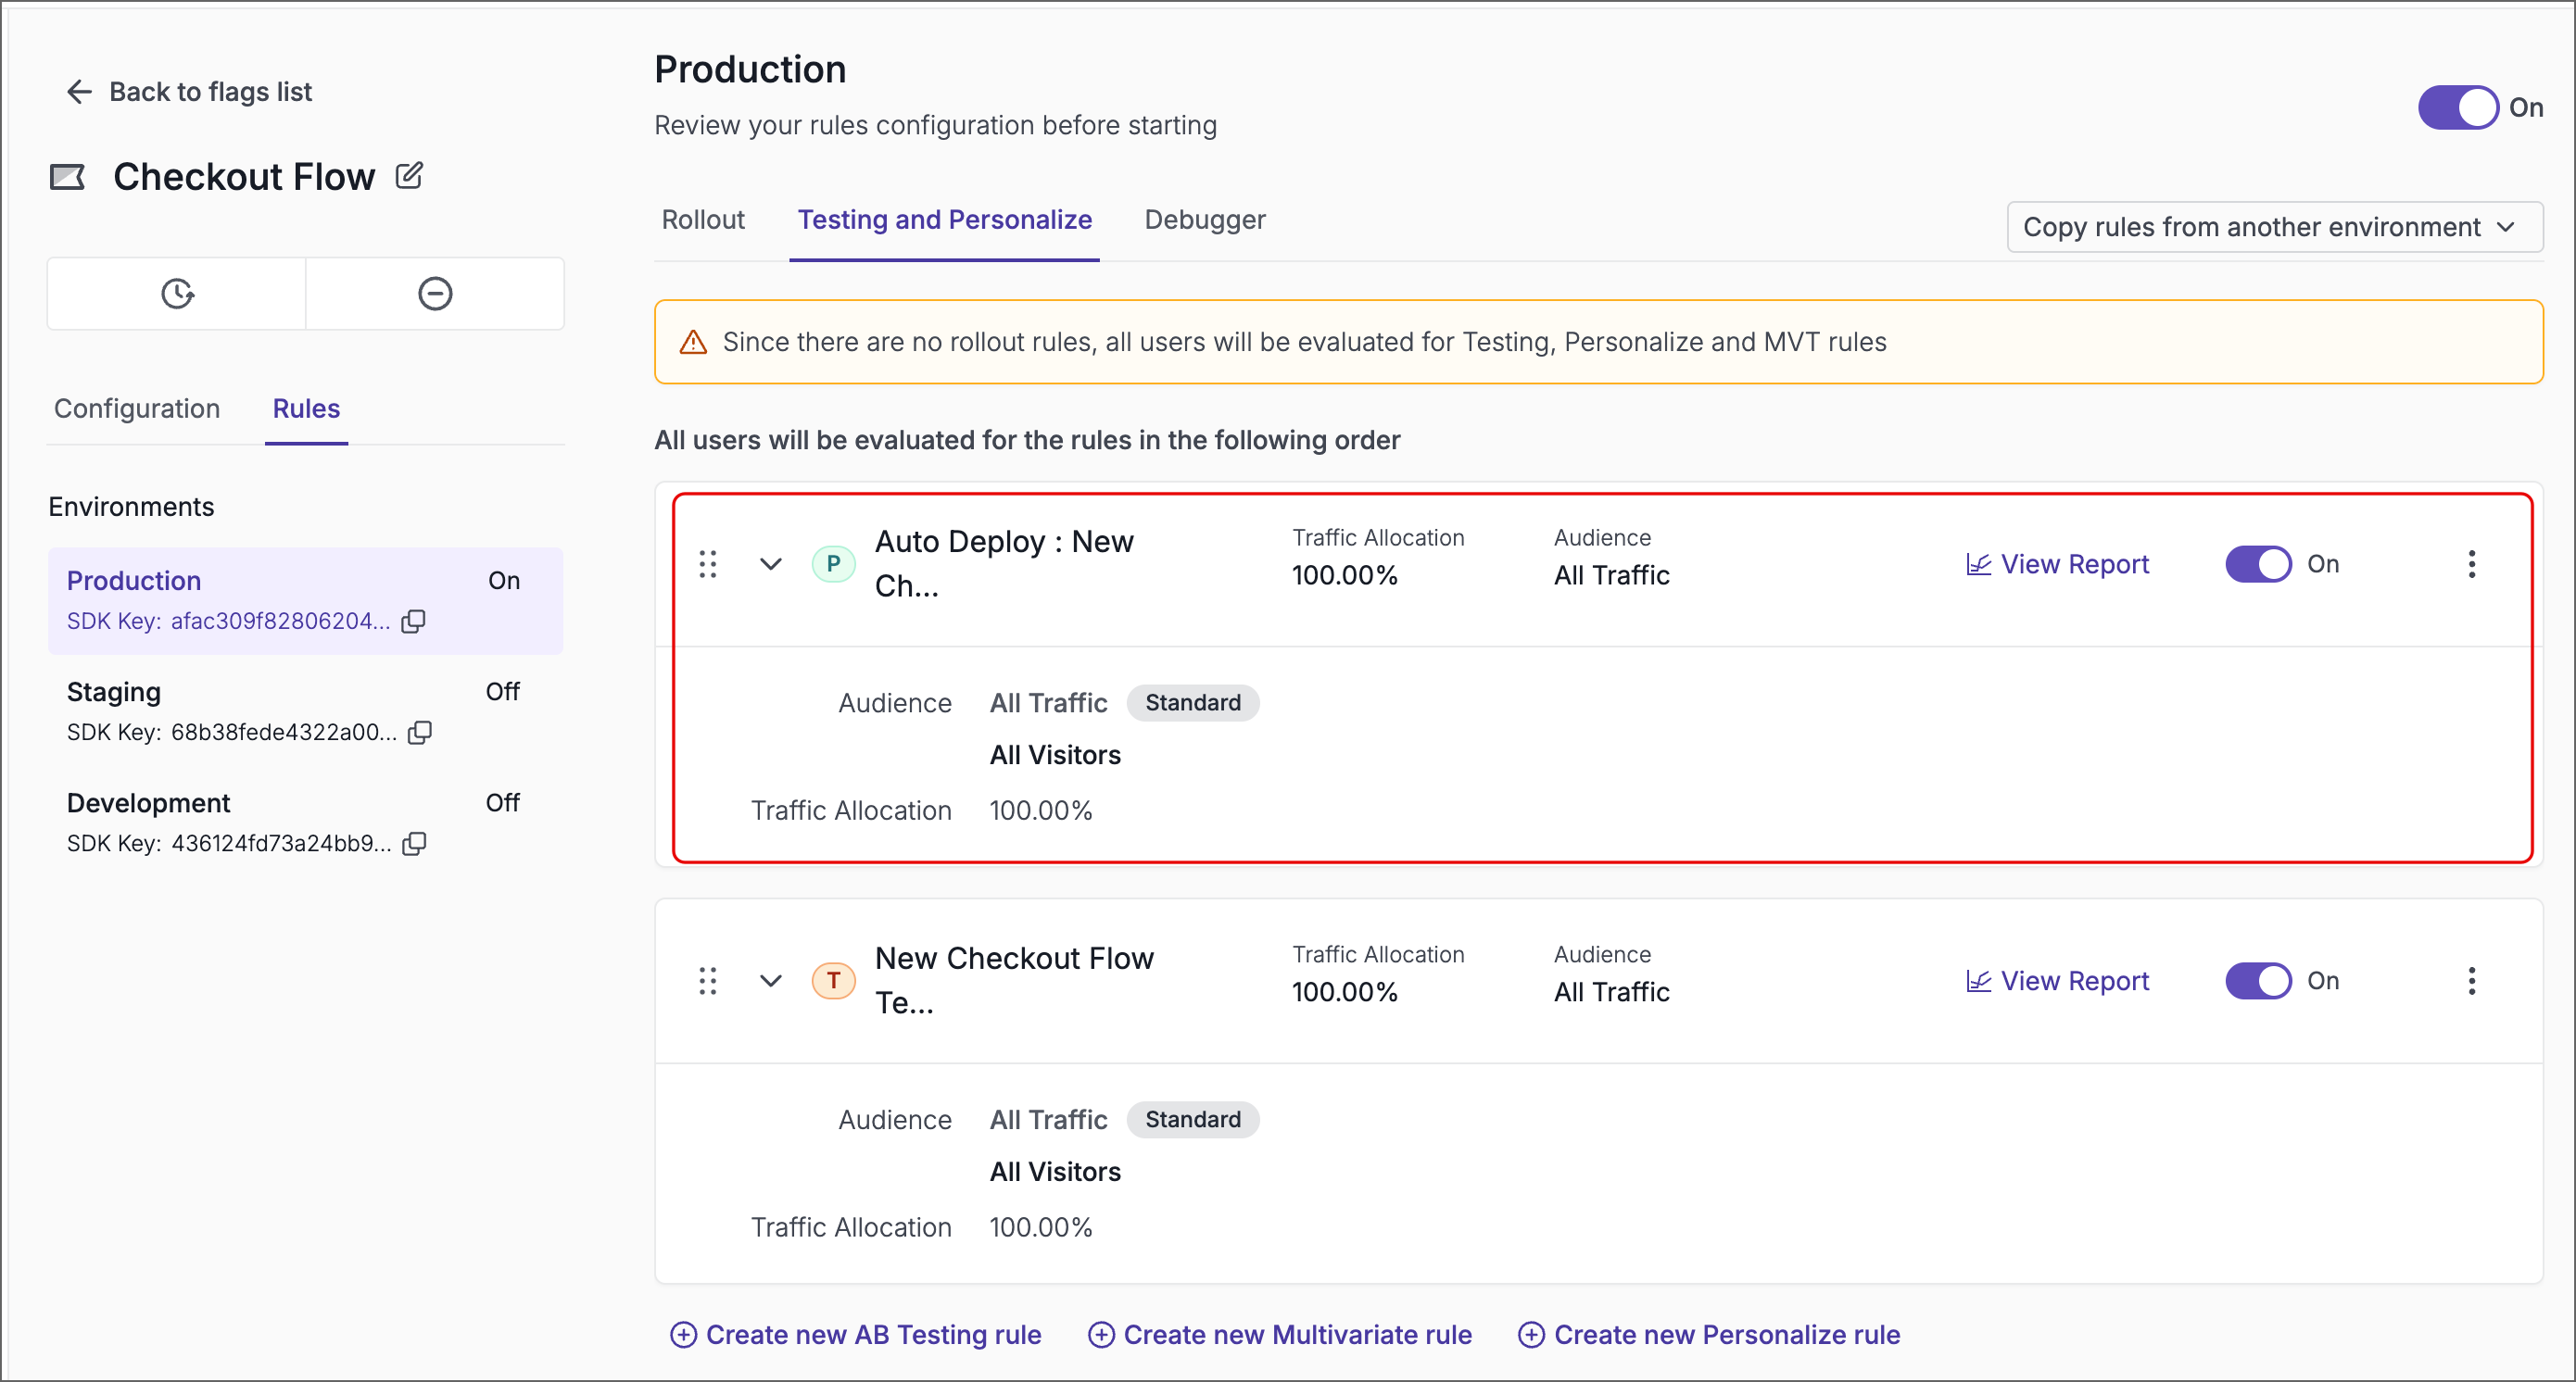The height and width of the screenshot is (1382, 2576).
Task: Click the Environments section label
Action: (x=131, y=507)
